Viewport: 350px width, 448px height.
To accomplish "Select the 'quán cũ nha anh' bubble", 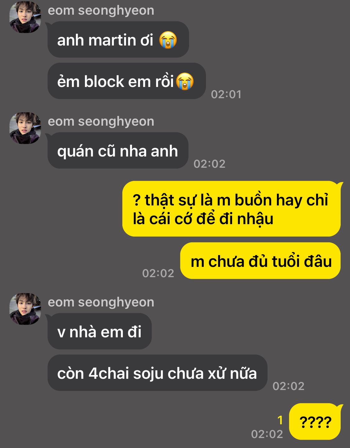I will (118, 151).
